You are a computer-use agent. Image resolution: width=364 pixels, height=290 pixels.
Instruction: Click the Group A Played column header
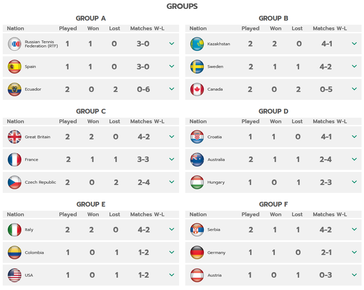tap(68, 28)
